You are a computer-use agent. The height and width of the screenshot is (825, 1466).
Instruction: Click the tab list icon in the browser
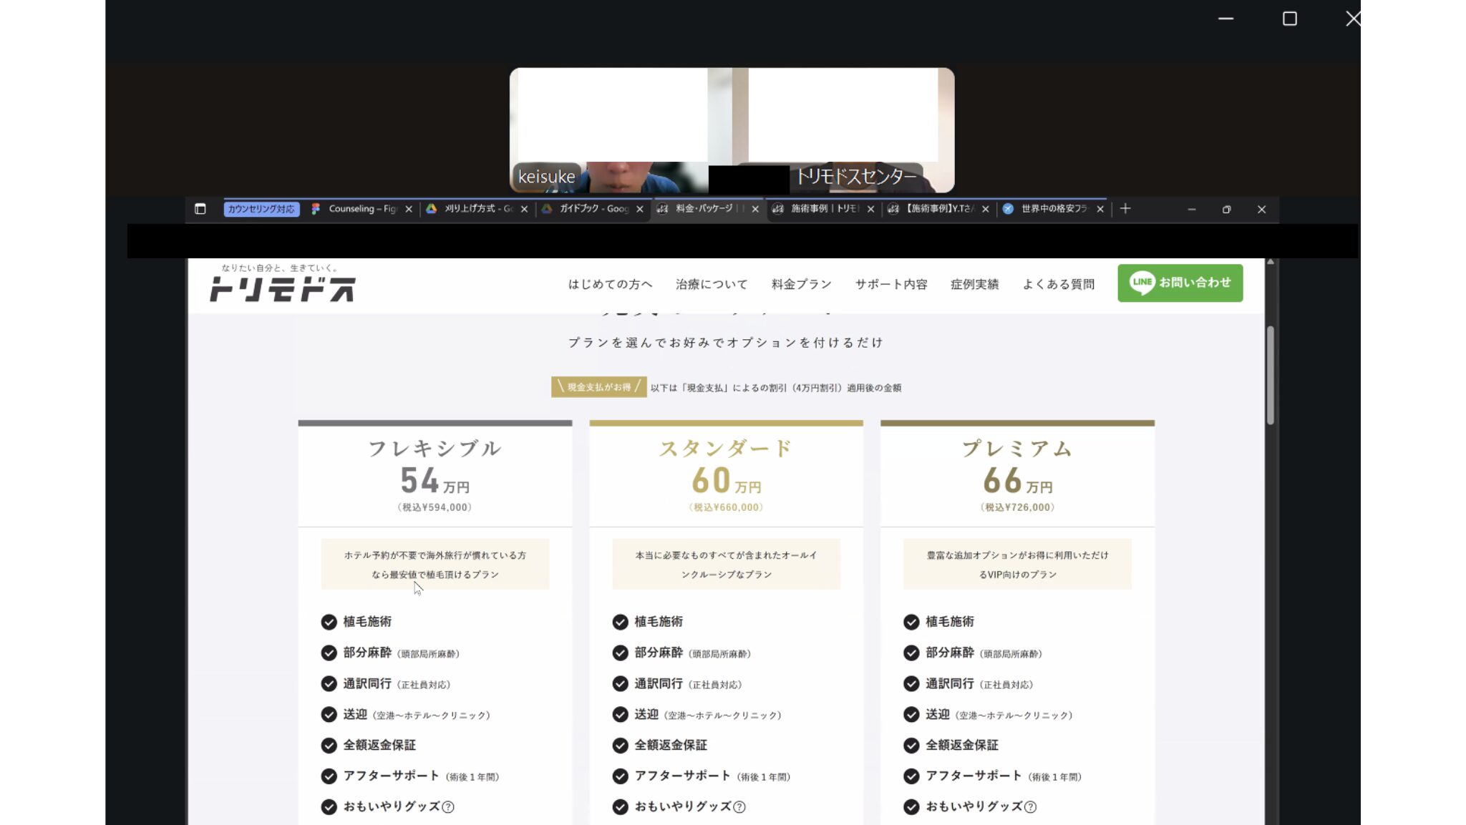tap(200, 209)
